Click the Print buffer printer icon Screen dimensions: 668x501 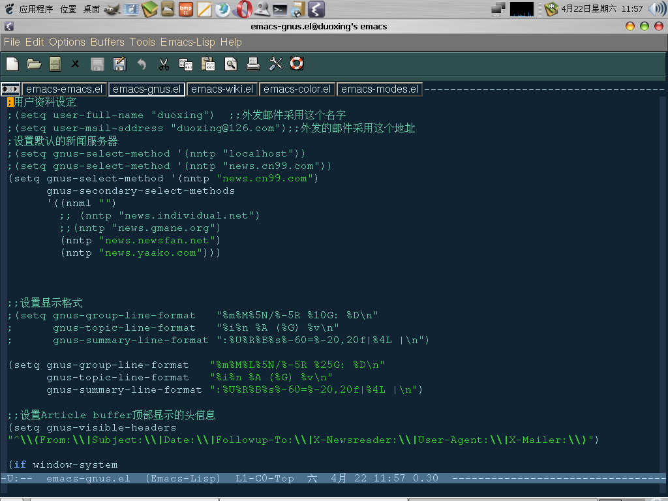point(253,64)
